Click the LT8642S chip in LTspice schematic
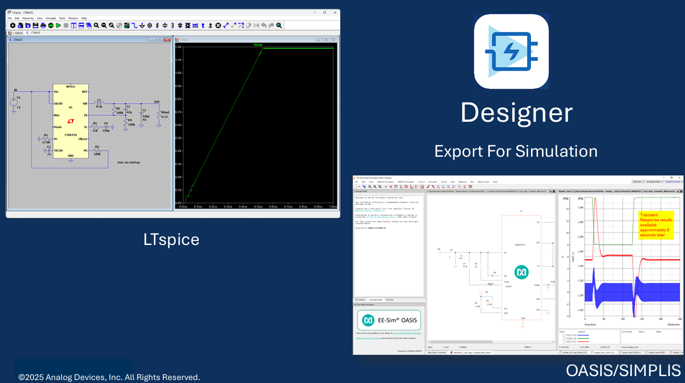Image resolution: width=685 pixels, height=383 pixels. tap(71, 121)
